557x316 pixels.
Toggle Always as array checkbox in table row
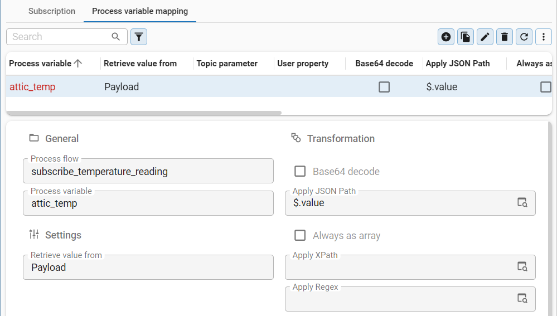546,87
